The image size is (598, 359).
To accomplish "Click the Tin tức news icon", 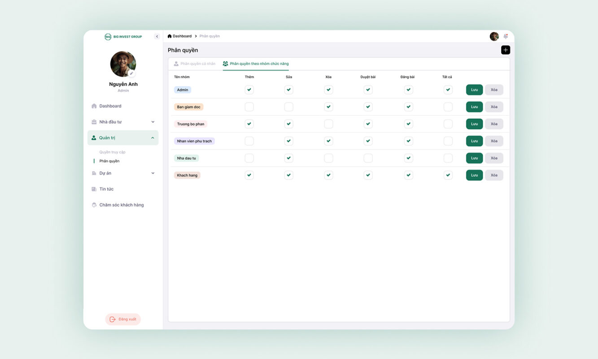I will [94, 189].
